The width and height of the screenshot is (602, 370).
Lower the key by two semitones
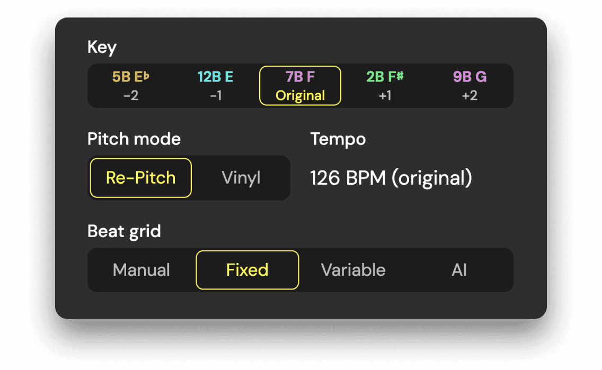point(131,85)
